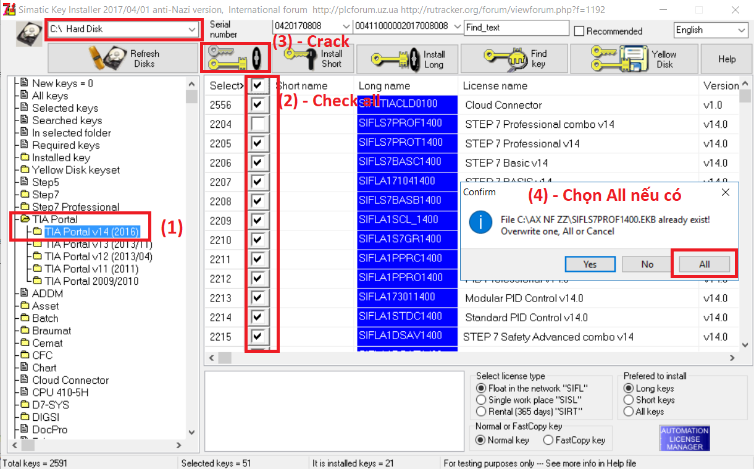Open the Installed key folder
The image size is (754, 469).
pos(61,158)
